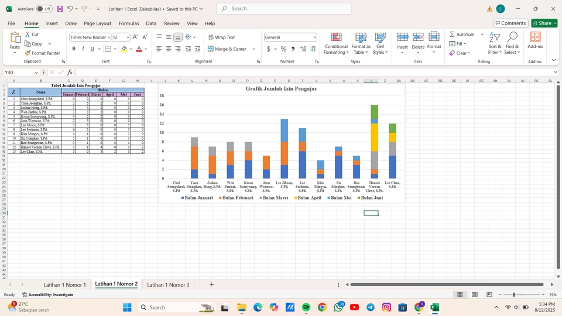
Task: Open the Formulas ribbon tab
Action: click(x=129, y=23)
